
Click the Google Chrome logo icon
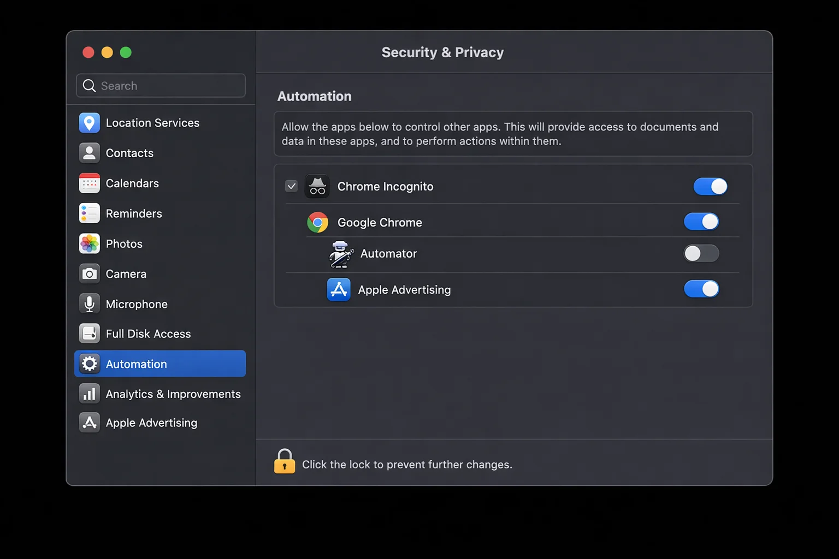point(317,222)
